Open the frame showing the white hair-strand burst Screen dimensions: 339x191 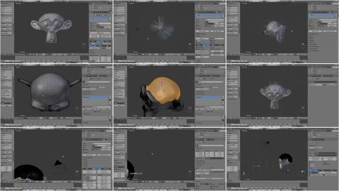click(x=170, y=32)
